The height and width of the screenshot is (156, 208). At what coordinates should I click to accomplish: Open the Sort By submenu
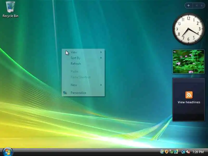83,58
